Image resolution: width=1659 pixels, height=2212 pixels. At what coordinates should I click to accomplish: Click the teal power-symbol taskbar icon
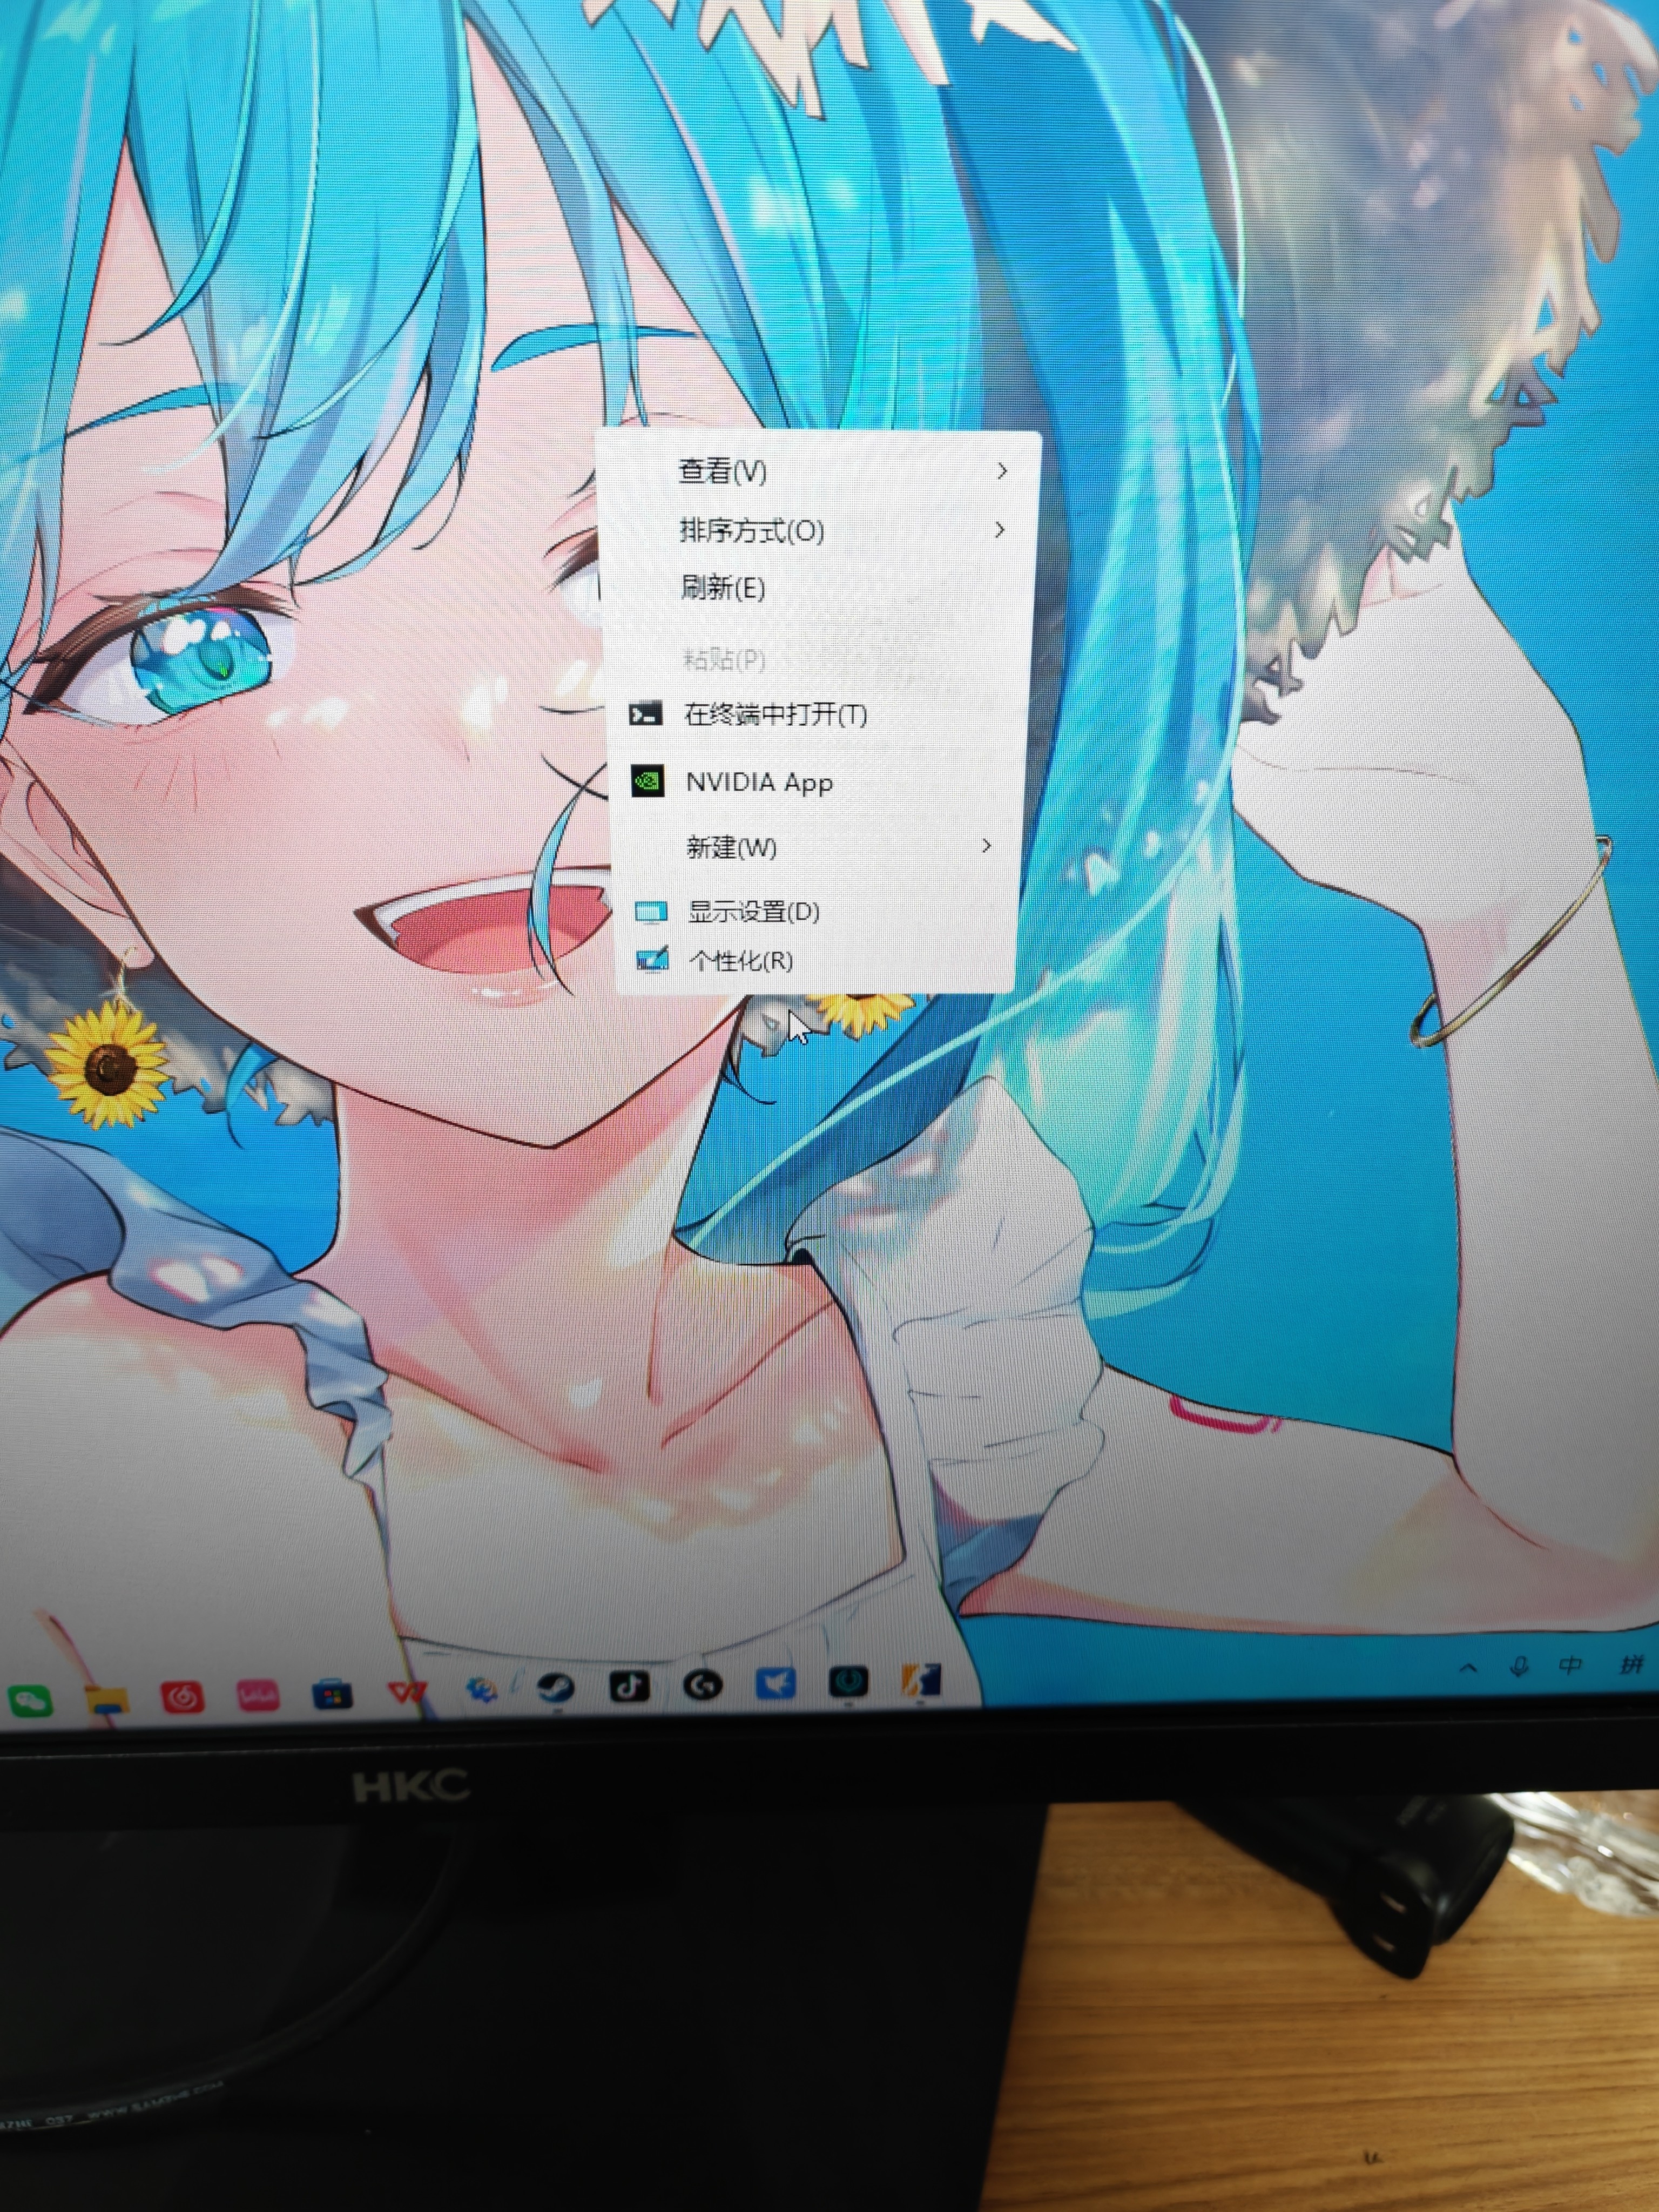coord(849,1682)
